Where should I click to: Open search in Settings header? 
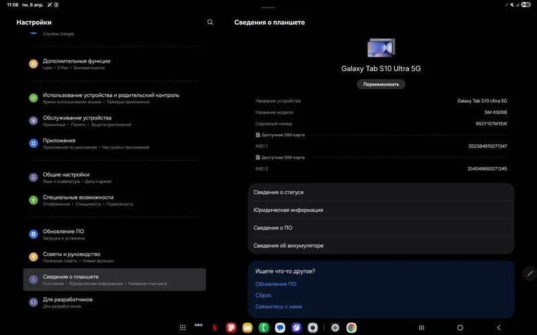(210, 22)
